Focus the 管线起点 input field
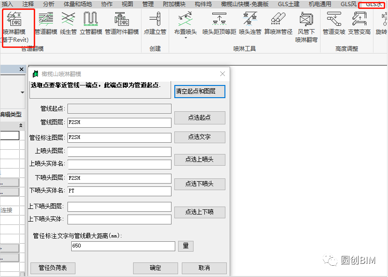This screenshot has width=388, height=277. (119, 108)
